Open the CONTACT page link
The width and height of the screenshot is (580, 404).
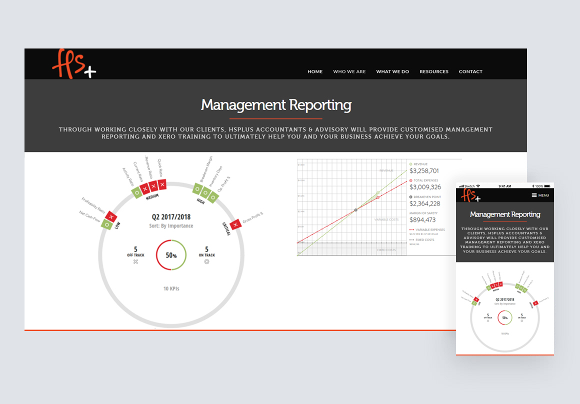pos(470,71)
